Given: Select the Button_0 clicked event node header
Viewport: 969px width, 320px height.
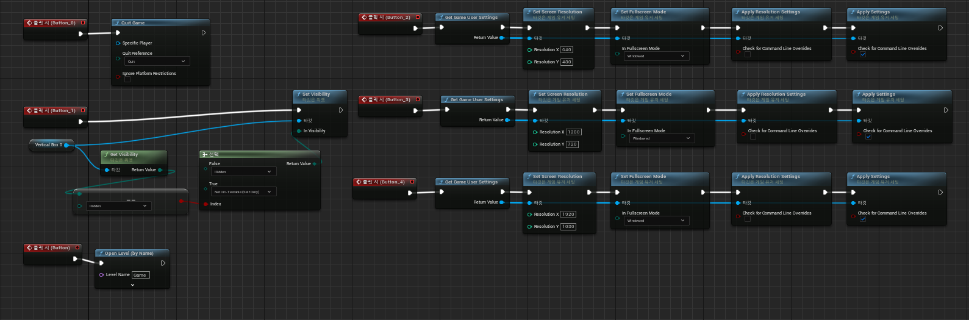Looking at the screenshot, I should [55, 23].
